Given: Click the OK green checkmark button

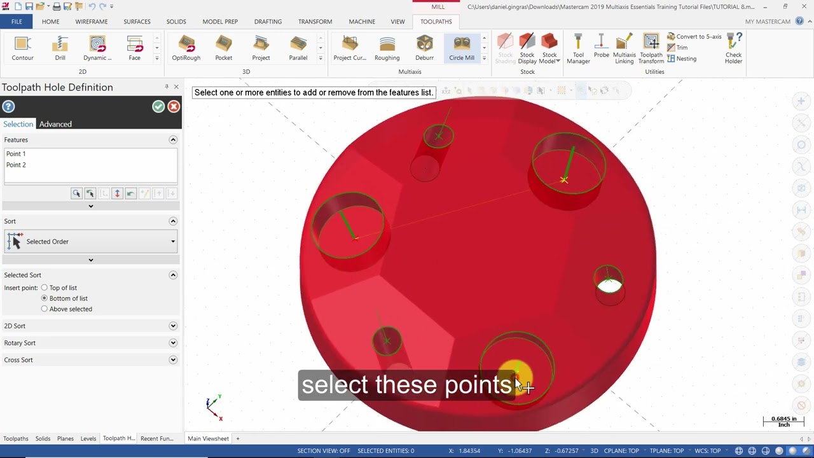Looking at the screenshot, I should coord(158,106).
